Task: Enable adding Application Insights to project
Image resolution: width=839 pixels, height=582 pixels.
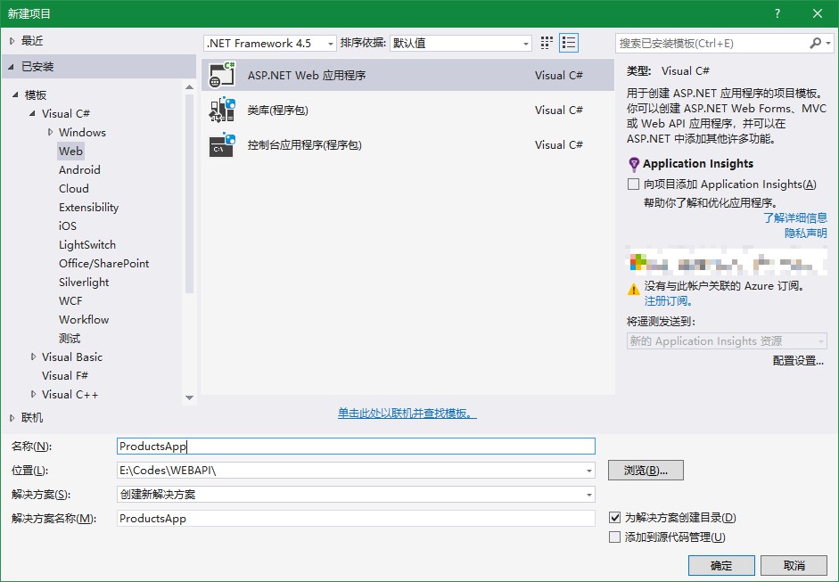Action: tap(634, 184)
